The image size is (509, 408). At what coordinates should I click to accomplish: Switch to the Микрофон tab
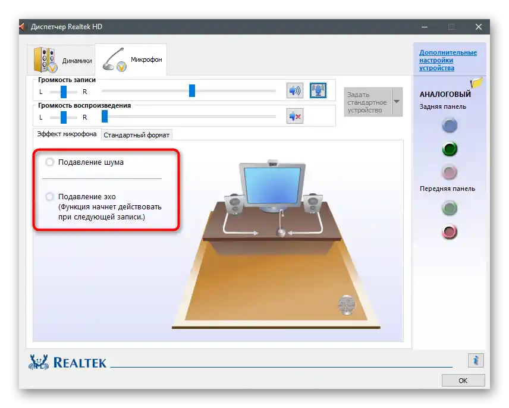point(131,59)
